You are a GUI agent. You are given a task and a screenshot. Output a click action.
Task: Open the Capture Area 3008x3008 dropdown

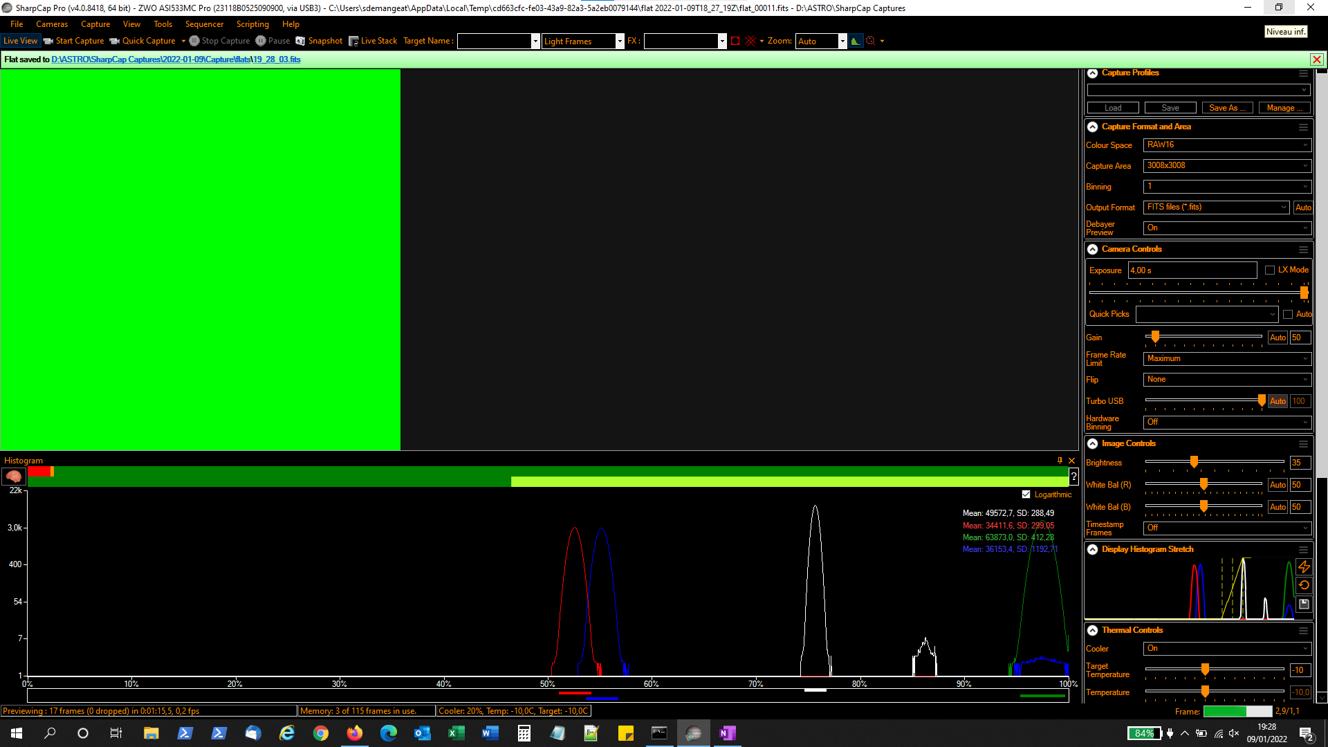pos(1227,166)
